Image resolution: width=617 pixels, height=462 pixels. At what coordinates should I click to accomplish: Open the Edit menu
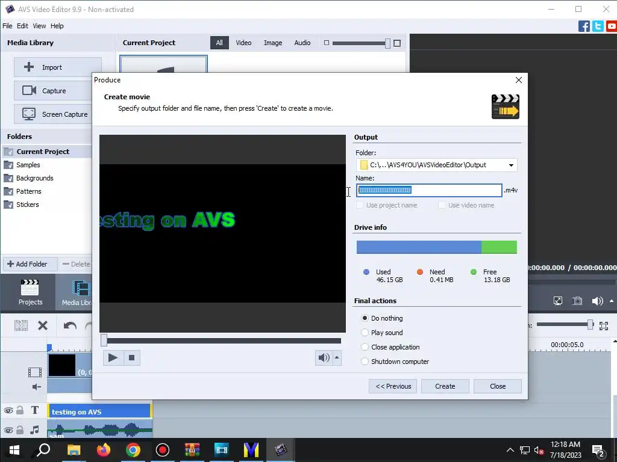pos(22,26)
